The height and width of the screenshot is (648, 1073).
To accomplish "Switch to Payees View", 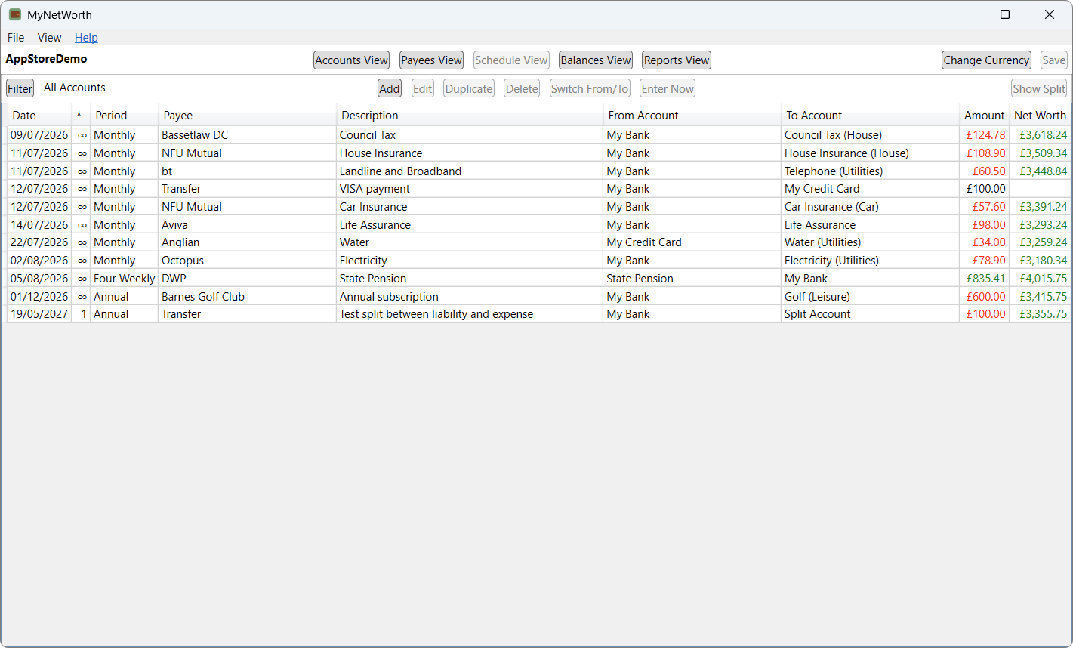I will pos(431,60).
